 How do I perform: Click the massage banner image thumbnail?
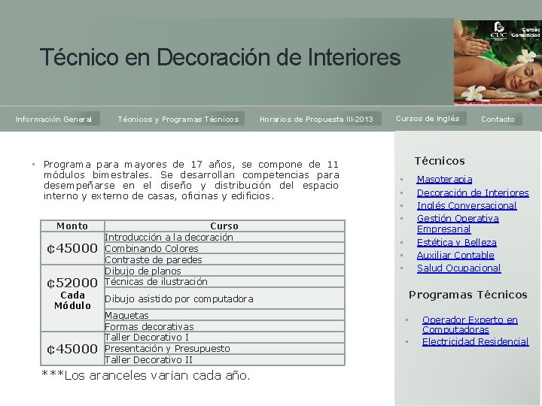[498, 62]
